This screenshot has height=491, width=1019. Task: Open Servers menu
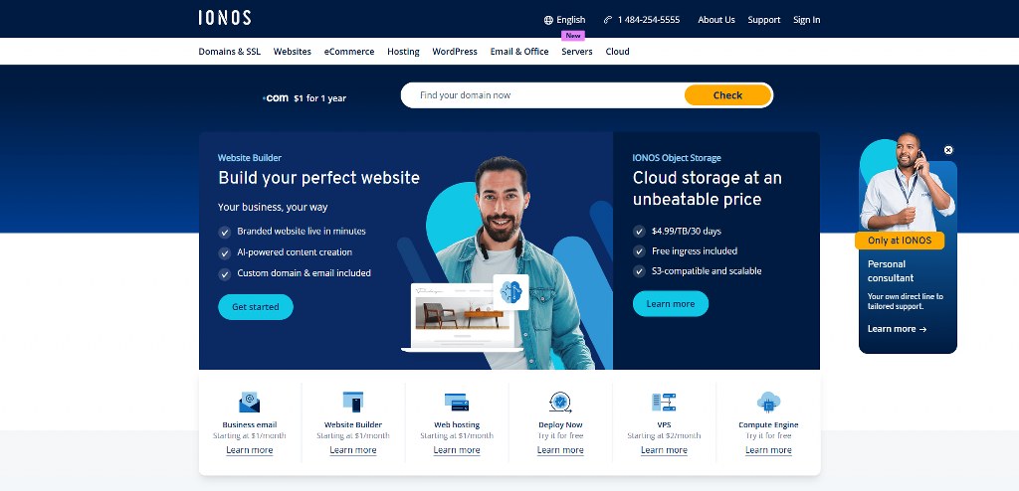coord(576,52)
